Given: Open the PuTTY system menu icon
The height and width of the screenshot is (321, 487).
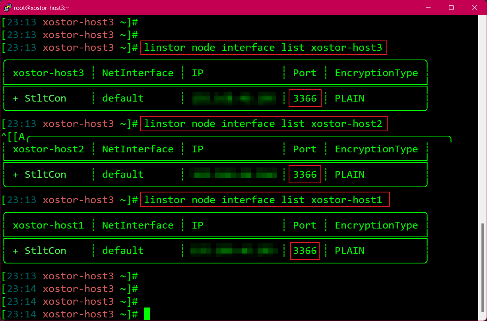Looking at the screenshot, I should [x=7, y=8].
